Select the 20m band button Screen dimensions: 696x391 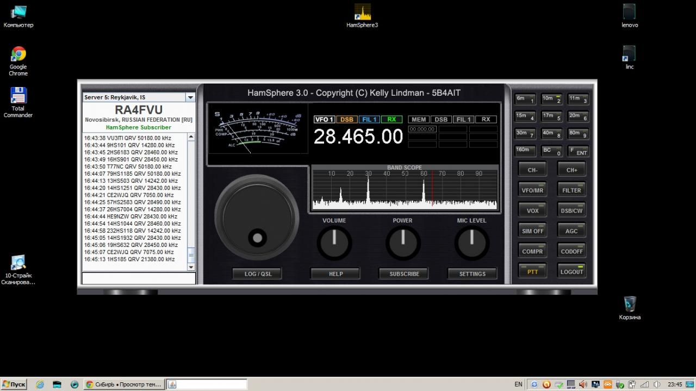tap(578, 116)
